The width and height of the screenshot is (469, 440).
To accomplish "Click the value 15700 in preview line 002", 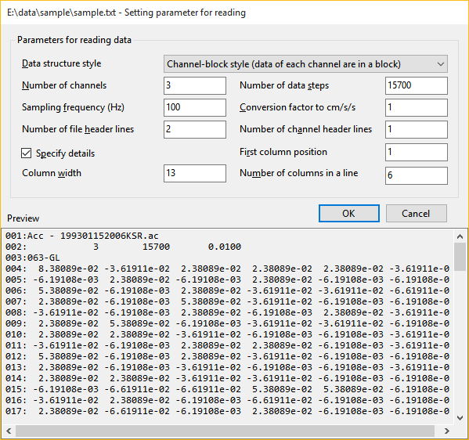I will pyautogui.click(x=156, y=247).
